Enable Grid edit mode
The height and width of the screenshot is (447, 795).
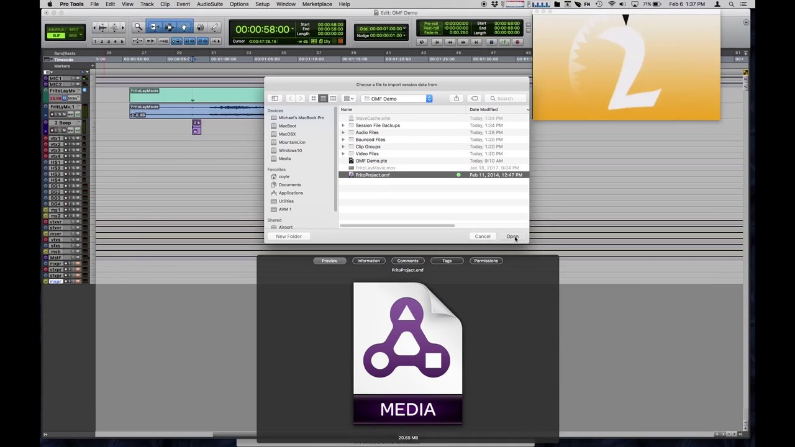72,35
